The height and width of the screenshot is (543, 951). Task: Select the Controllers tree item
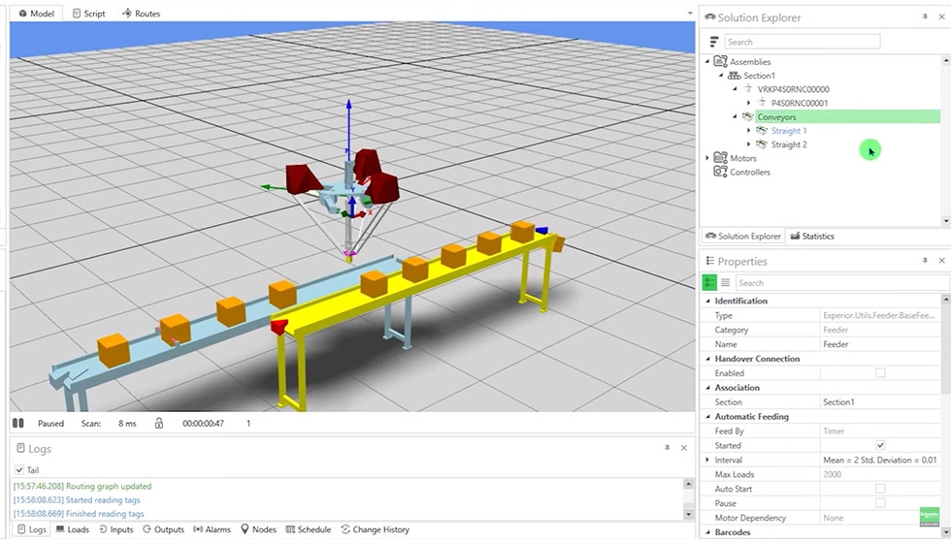coord(749,173)
